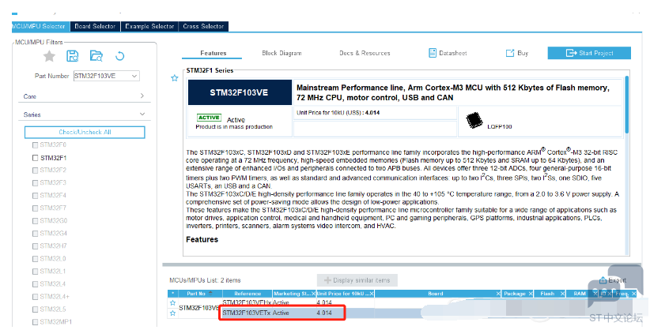Toggle the STM32L1 series checkbox

[36, 272]
